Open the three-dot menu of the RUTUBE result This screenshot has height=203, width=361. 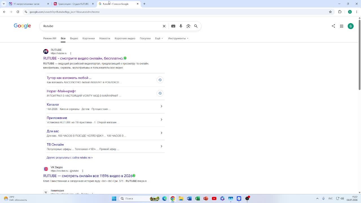pos(71,53)
